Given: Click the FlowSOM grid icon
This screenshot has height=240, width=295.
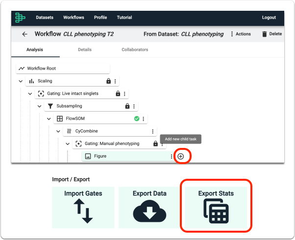Looking at the screenshot, I should click(60, 119).
